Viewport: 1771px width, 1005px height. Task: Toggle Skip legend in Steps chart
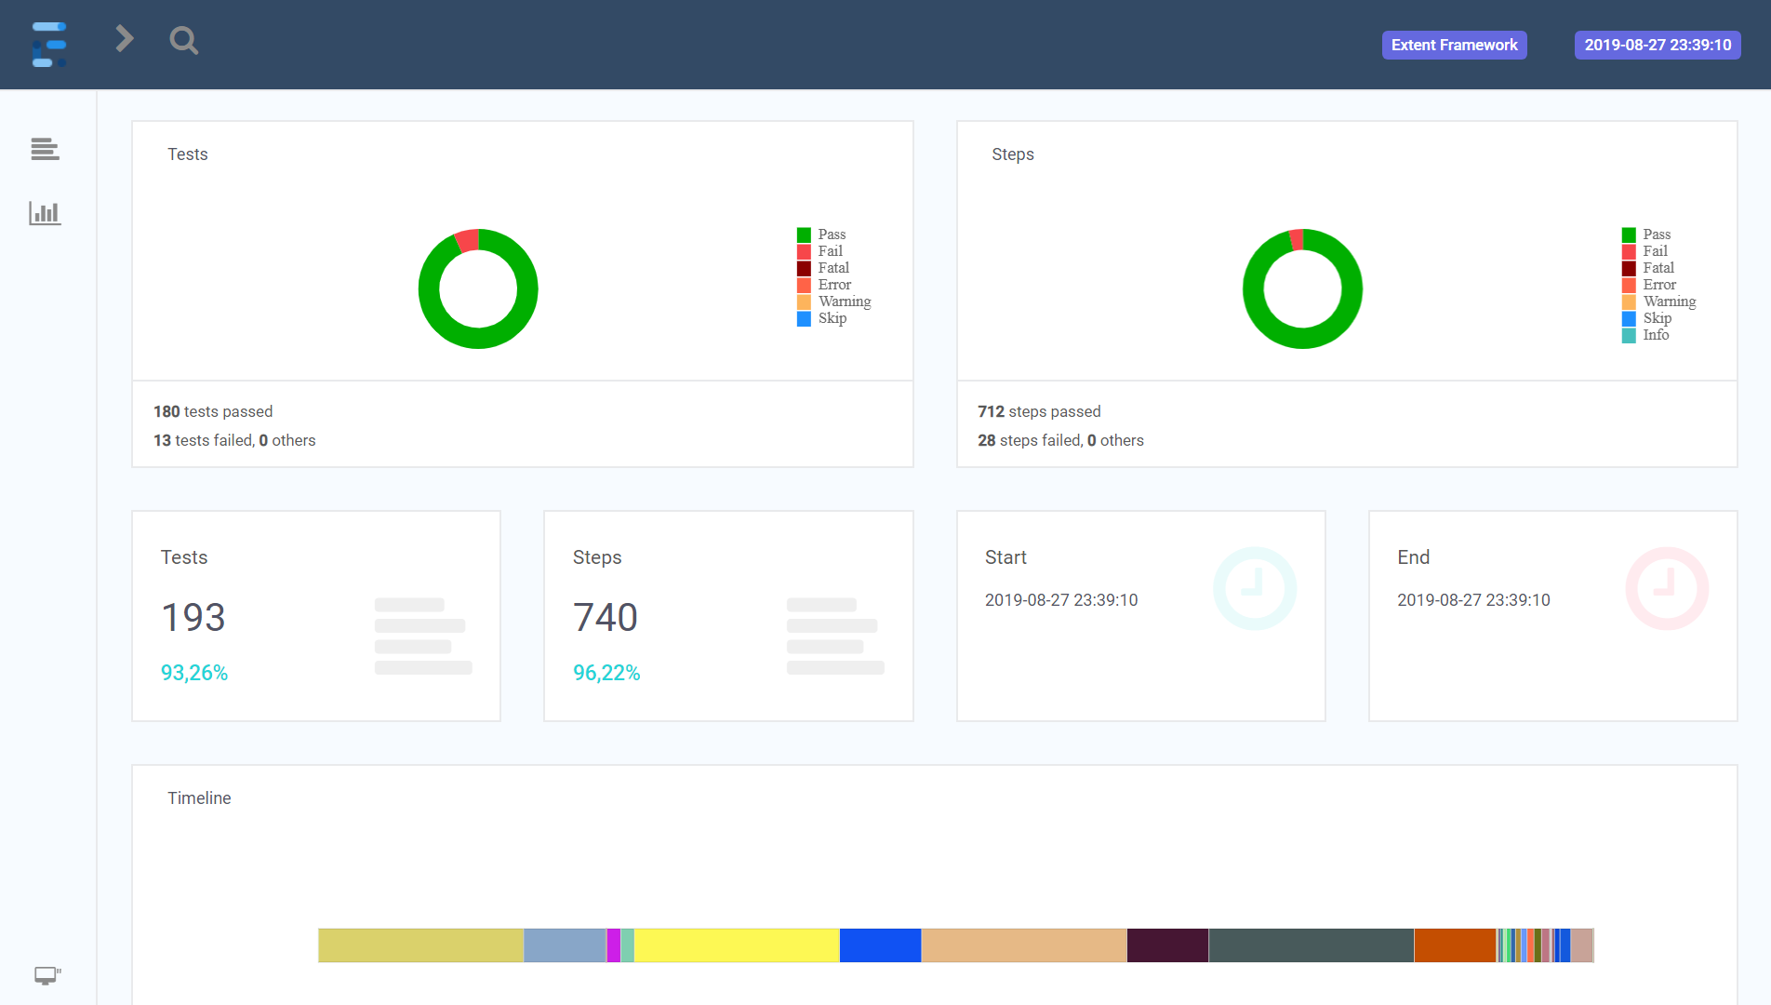[1647, 318]
